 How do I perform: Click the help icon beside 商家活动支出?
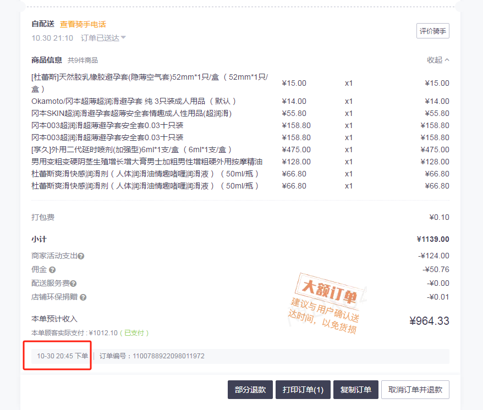click(x=81, y=256)
